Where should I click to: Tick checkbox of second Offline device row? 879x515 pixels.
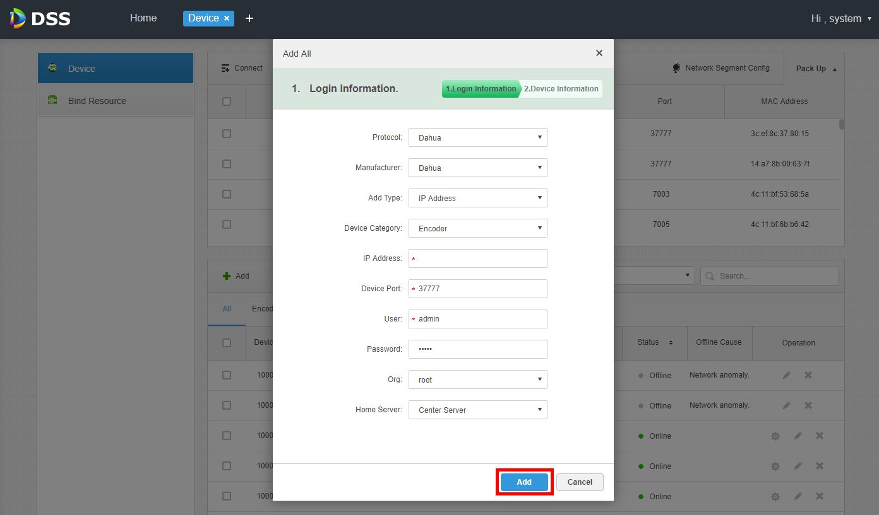(227, 405)
